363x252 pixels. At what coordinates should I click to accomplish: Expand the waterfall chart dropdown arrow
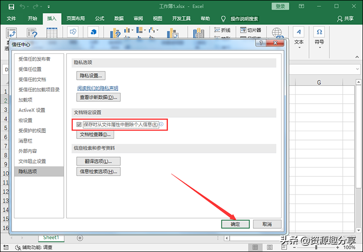158,30
